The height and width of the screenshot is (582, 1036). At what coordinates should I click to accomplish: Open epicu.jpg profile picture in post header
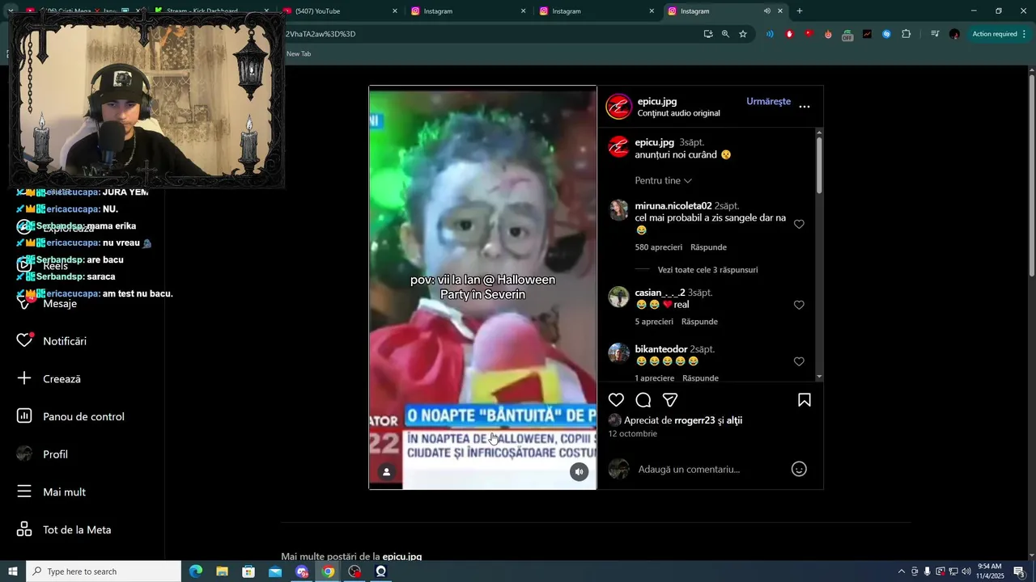click(619, 107)
